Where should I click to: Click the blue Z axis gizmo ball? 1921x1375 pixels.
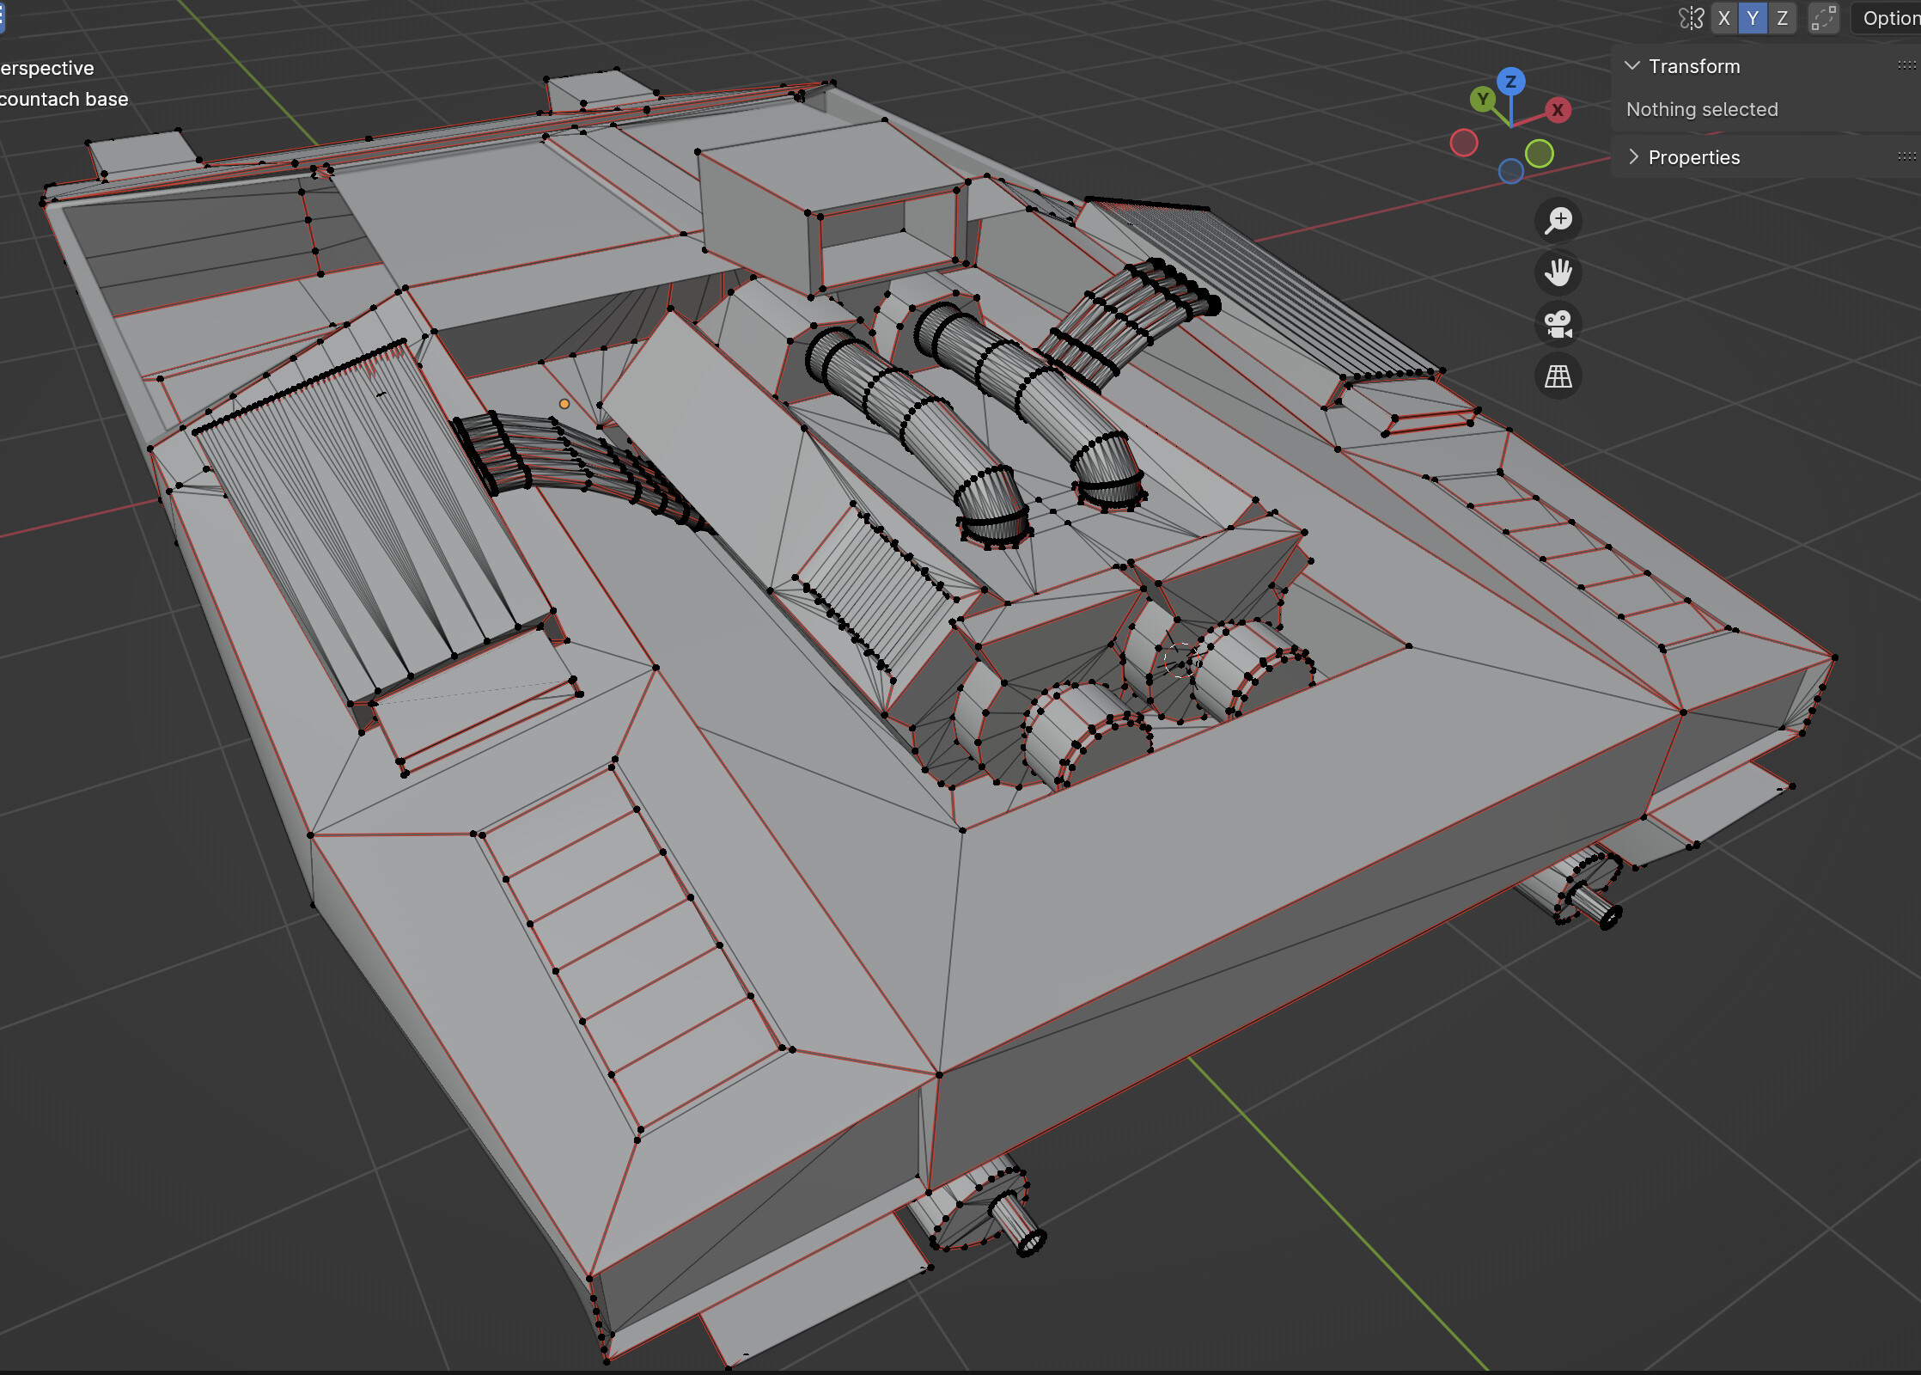point(1510,82)
